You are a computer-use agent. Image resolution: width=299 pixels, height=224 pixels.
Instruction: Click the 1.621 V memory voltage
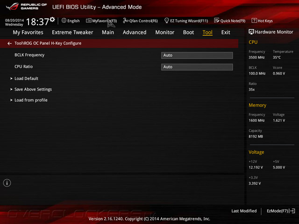click(x=279, y=120)
